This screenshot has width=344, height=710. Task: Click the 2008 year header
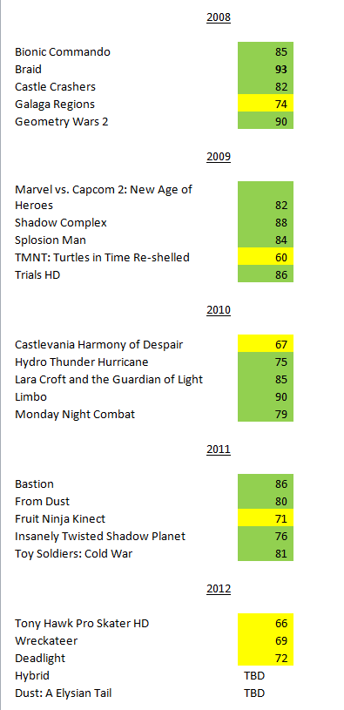(x=219, y=17)
